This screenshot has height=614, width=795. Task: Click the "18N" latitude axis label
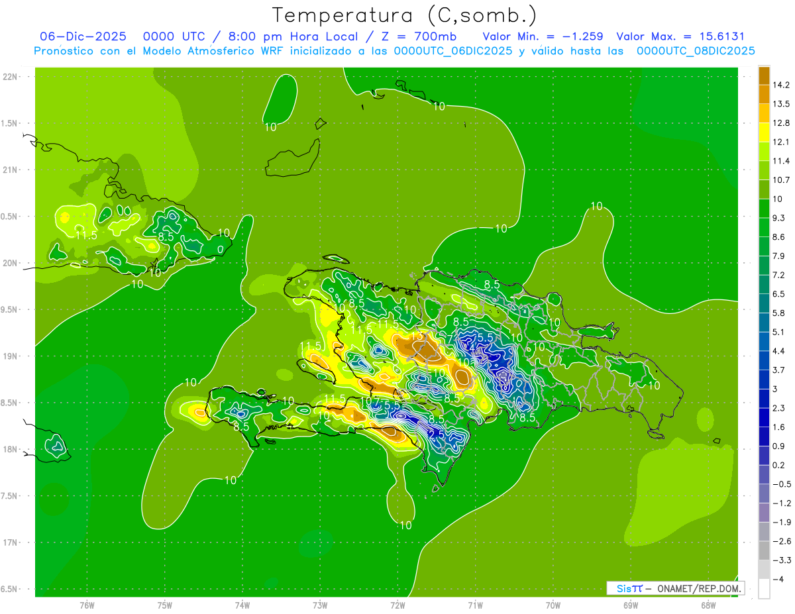[11, 449]
